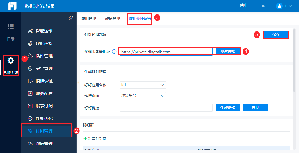Unpin the sidebar with pin icon
This screenshot has width=299, height=153.
point(71,18)
